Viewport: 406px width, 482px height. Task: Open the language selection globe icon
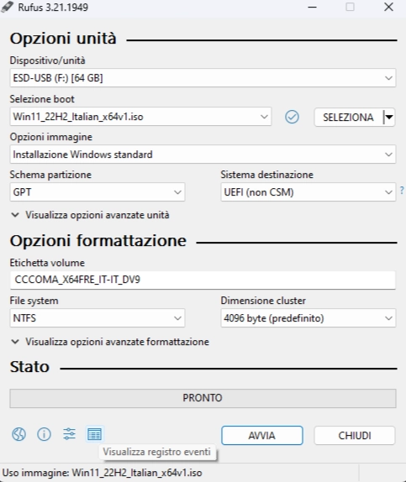tap(18, 434)
